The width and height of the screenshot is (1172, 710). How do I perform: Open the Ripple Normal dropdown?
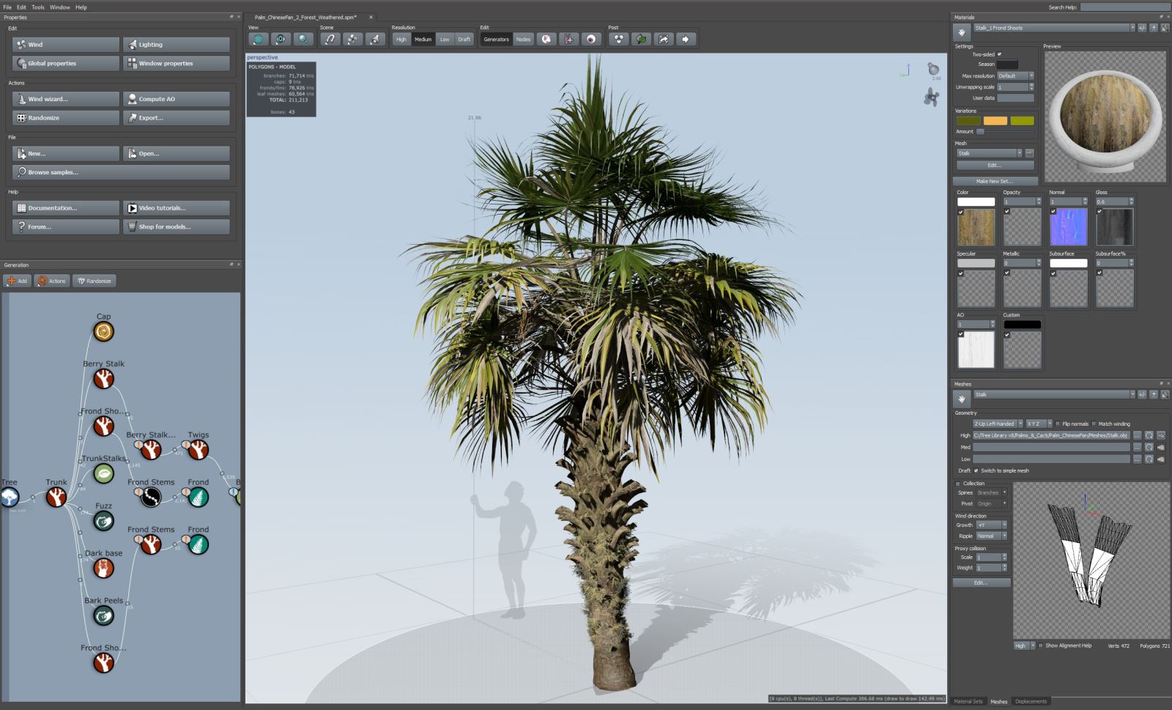pyautogui.click(x=992, y=536)
